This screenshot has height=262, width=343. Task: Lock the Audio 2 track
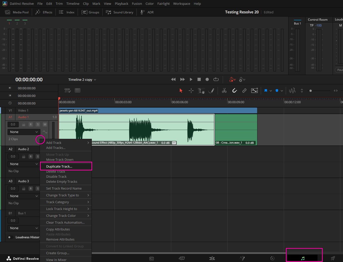[x=23, y=156]
